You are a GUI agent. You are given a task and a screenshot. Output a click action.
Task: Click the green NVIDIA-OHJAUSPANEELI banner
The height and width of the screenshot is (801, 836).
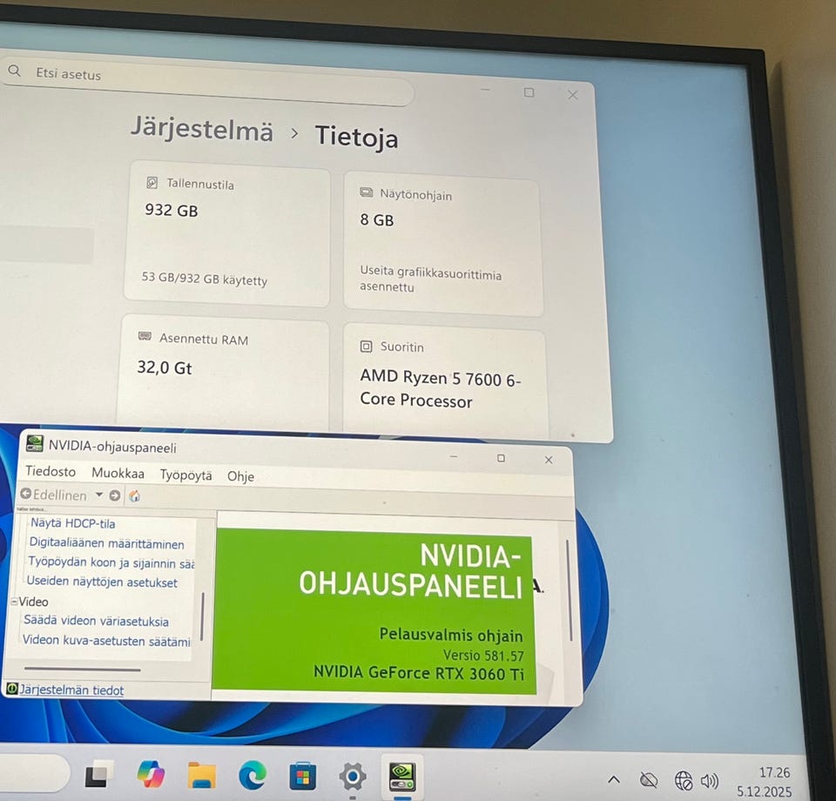pos(374,611)
